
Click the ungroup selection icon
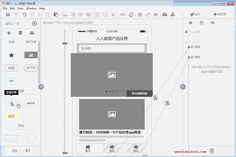(x=105, y=15)
